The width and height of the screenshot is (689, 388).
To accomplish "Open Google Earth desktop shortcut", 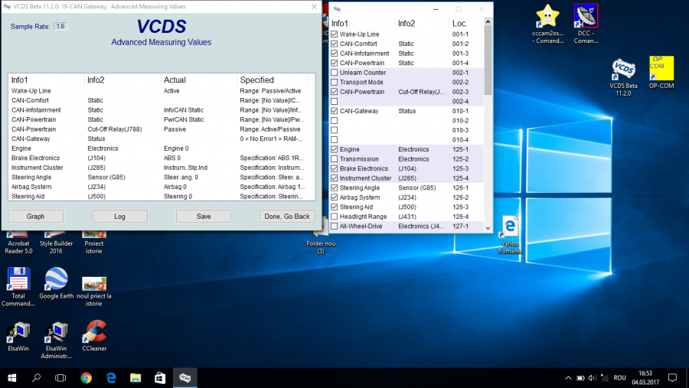I will pos(56,280).
